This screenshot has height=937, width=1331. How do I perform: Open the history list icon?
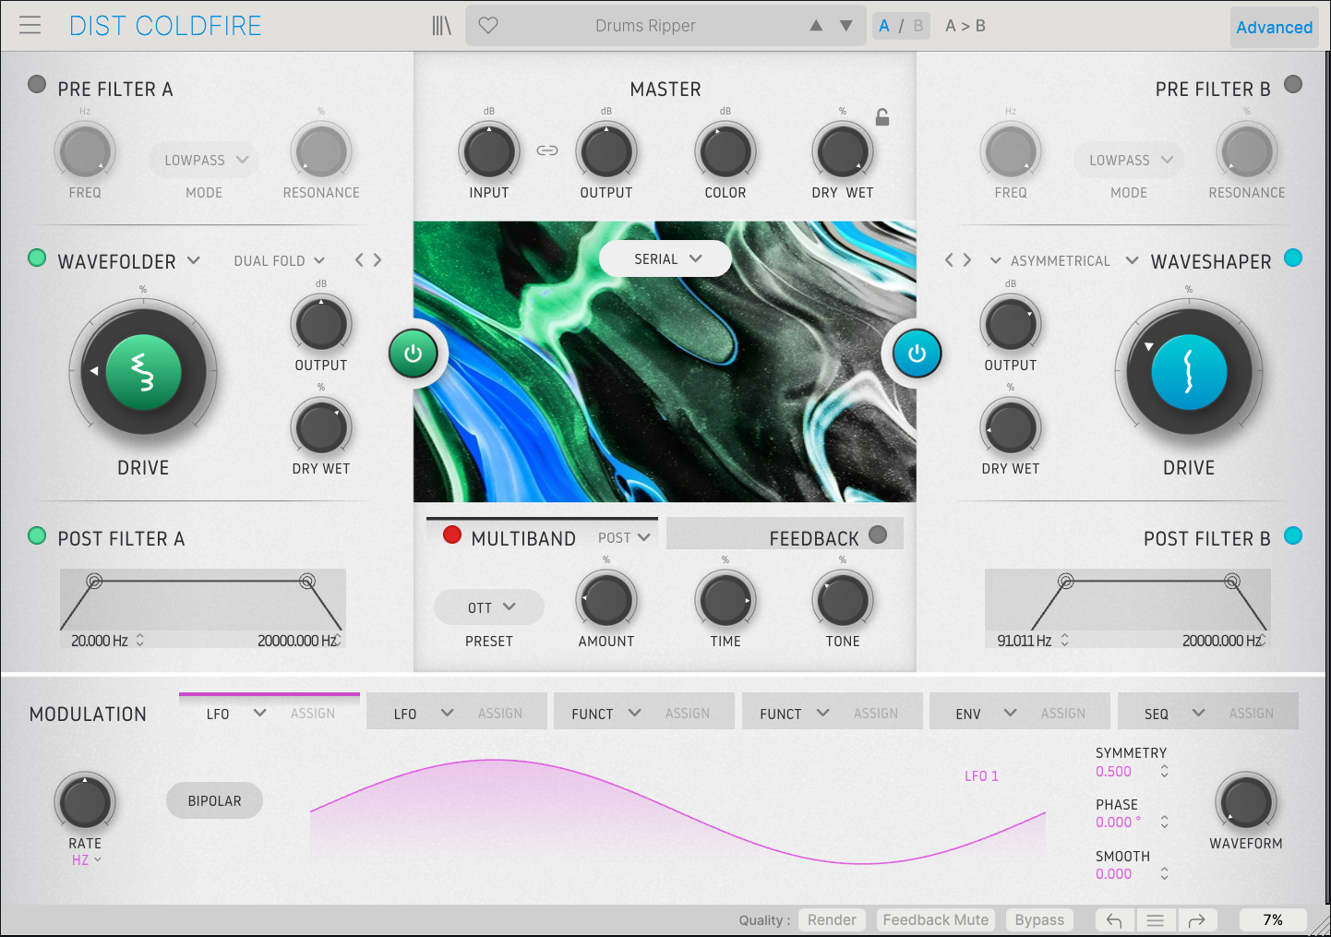click(1155, 920)
